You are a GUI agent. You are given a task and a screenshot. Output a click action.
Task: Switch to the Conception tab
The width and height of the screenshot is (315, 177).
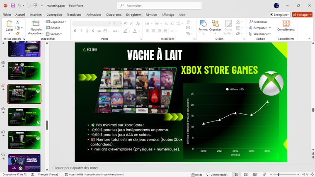point(54,15)
